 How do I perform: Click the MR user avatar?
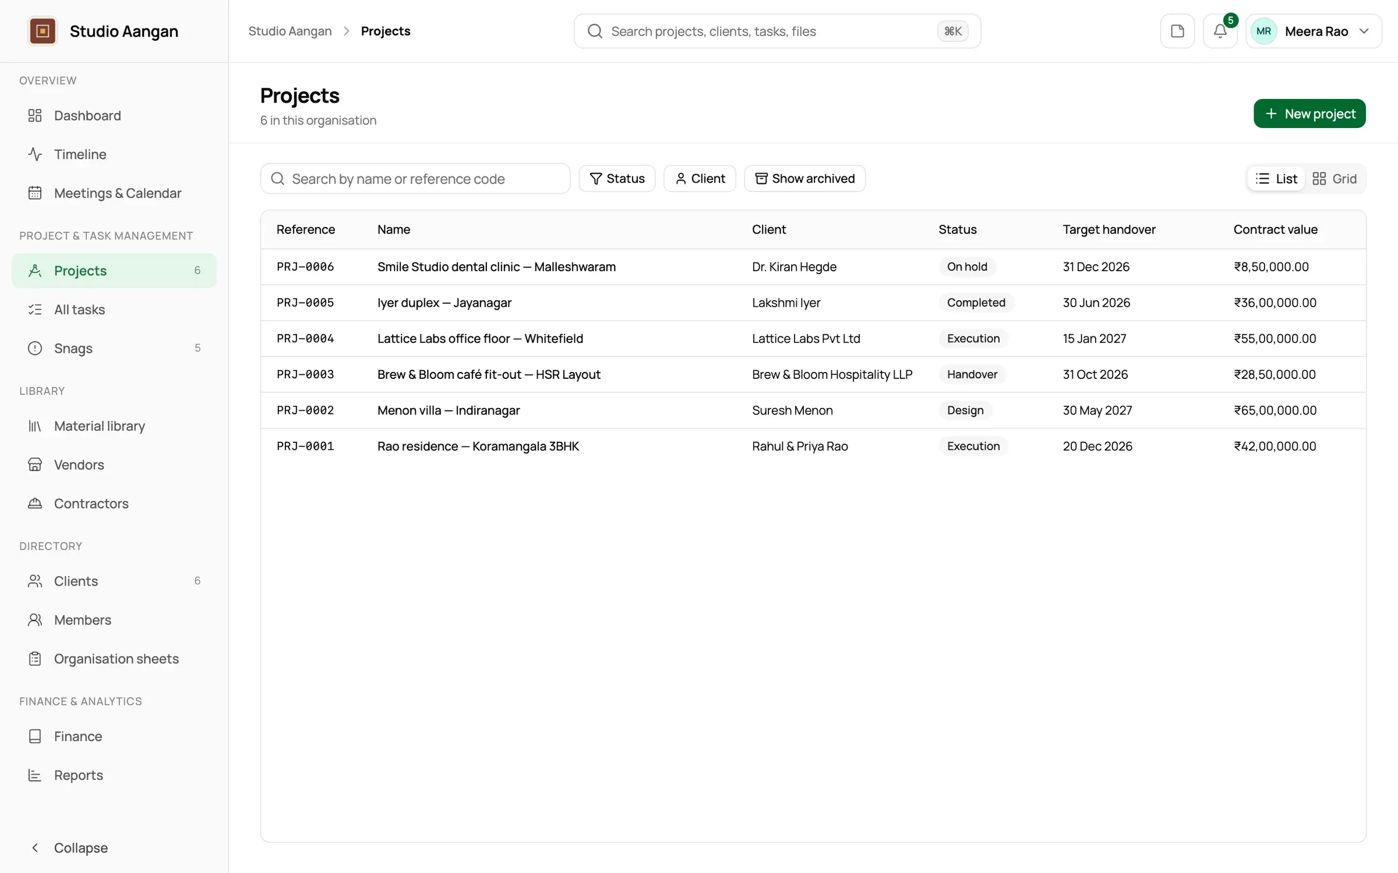[1263, 31]
